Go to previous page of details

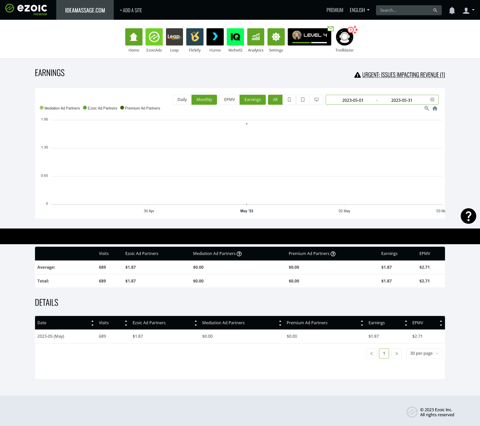click(x=371, y=353)
